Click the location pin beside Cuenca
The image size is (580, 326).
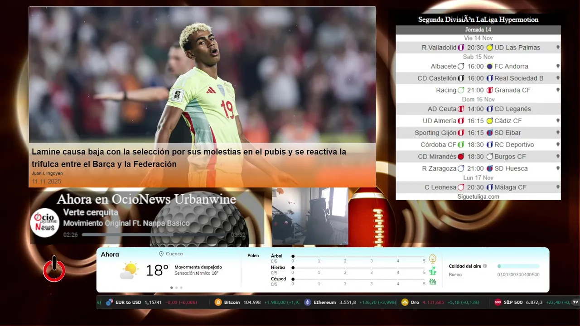tap(161, 254)
